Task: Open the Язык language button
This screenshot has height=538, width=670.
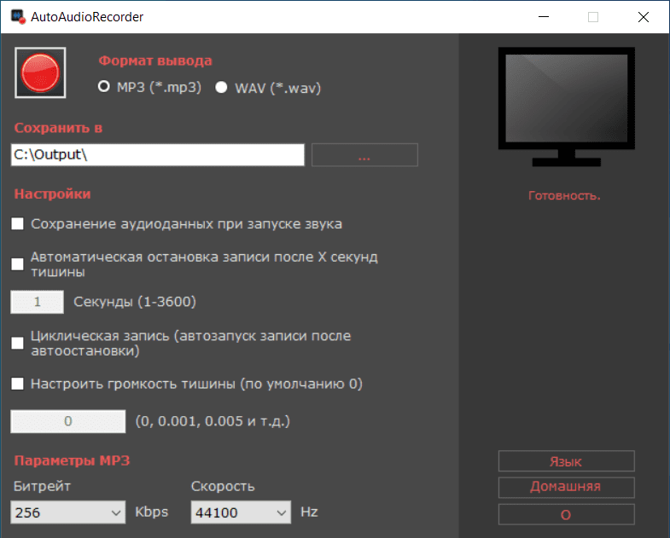Action: click(x=566, y=461)
